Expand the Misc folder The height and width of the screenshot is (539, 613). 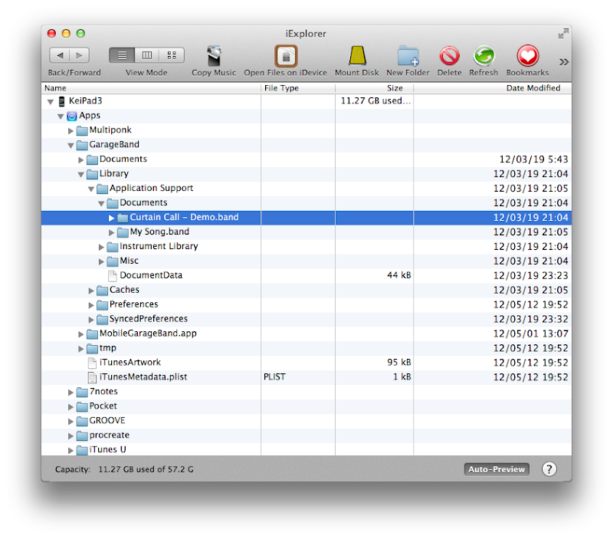coord(101,261)
